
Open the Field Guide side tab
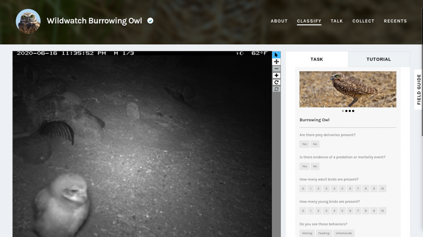click(419, 89)
